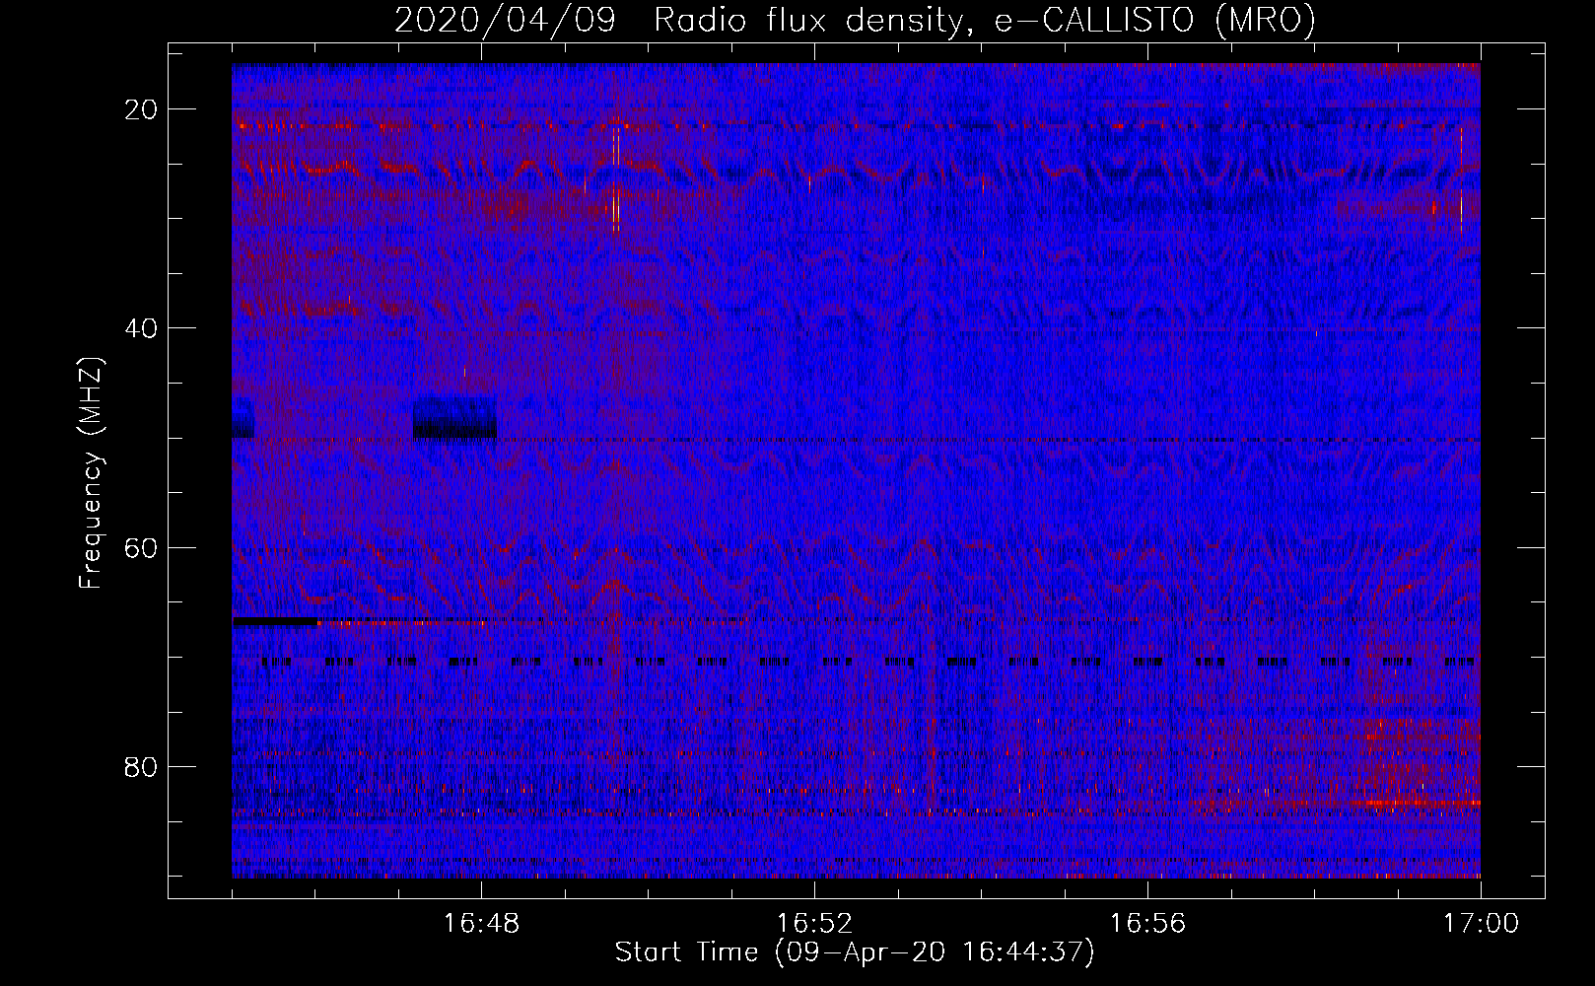Click the 16:56 time tick label

tap(1147, 924)
